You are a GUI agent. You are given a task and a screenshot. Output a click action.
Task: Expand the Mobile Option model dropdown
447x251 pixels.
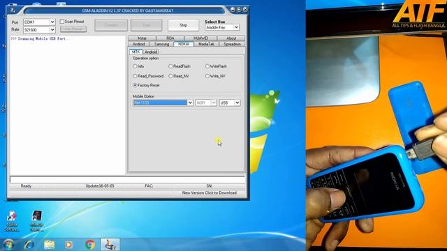pos(190,102)
